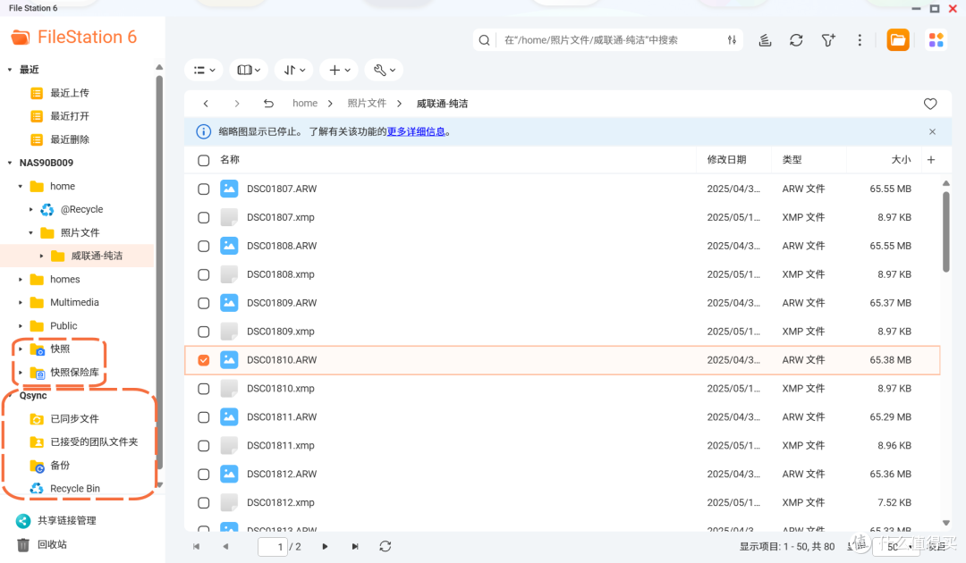Sort by 大小 column header
The height and width of the screenshot is (563, 966).
click(901, 159)
